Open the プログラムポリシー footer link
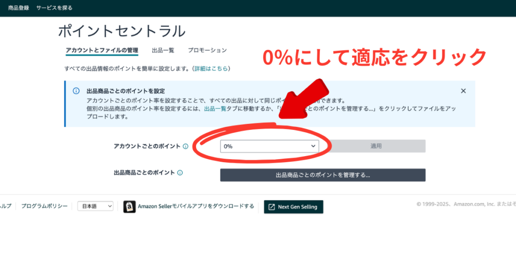 [x=44, y=207]
